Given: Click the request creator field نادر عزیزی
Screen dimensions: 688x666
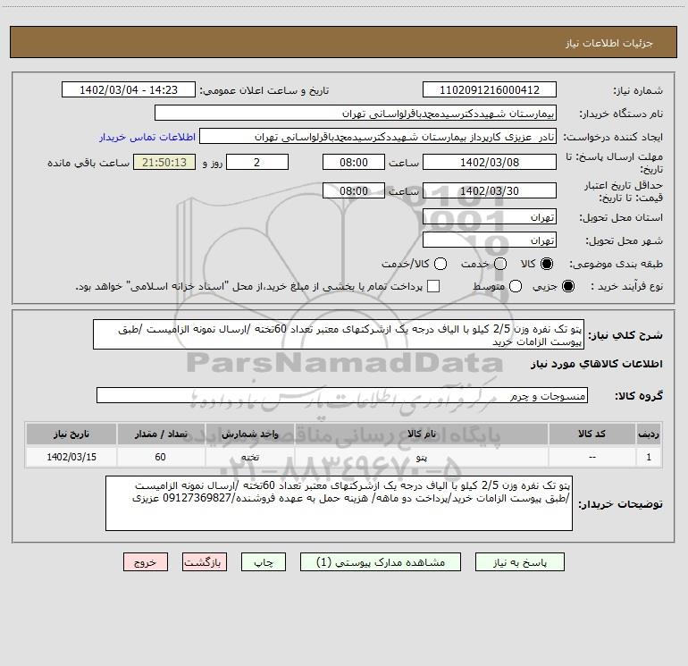Looking at the screenshot, I should (x=378, y=137).
